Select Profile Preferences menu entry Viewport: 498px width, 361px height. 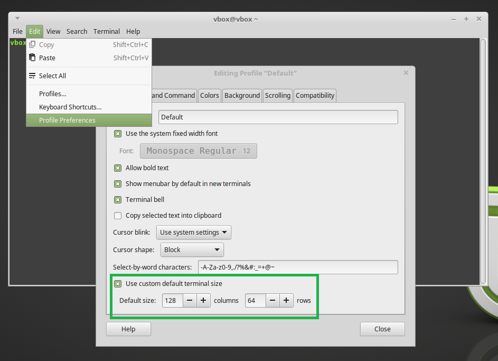(x=89, y=120)
